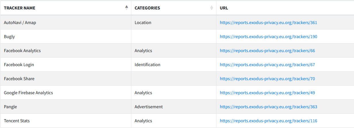The image size is (354, 128).
Task: Open the exodus trackers/116 link
Action: click(268, 121)
